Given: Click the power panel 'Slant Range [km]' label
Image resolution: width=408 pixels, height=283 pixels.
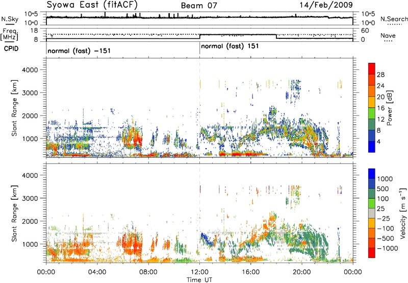Looking at the screenshot, I should tap(14, 108).
